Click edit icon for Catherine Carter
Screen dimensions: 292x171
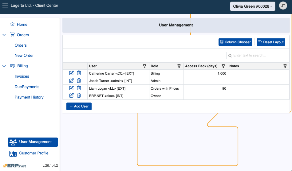[71, 73]
